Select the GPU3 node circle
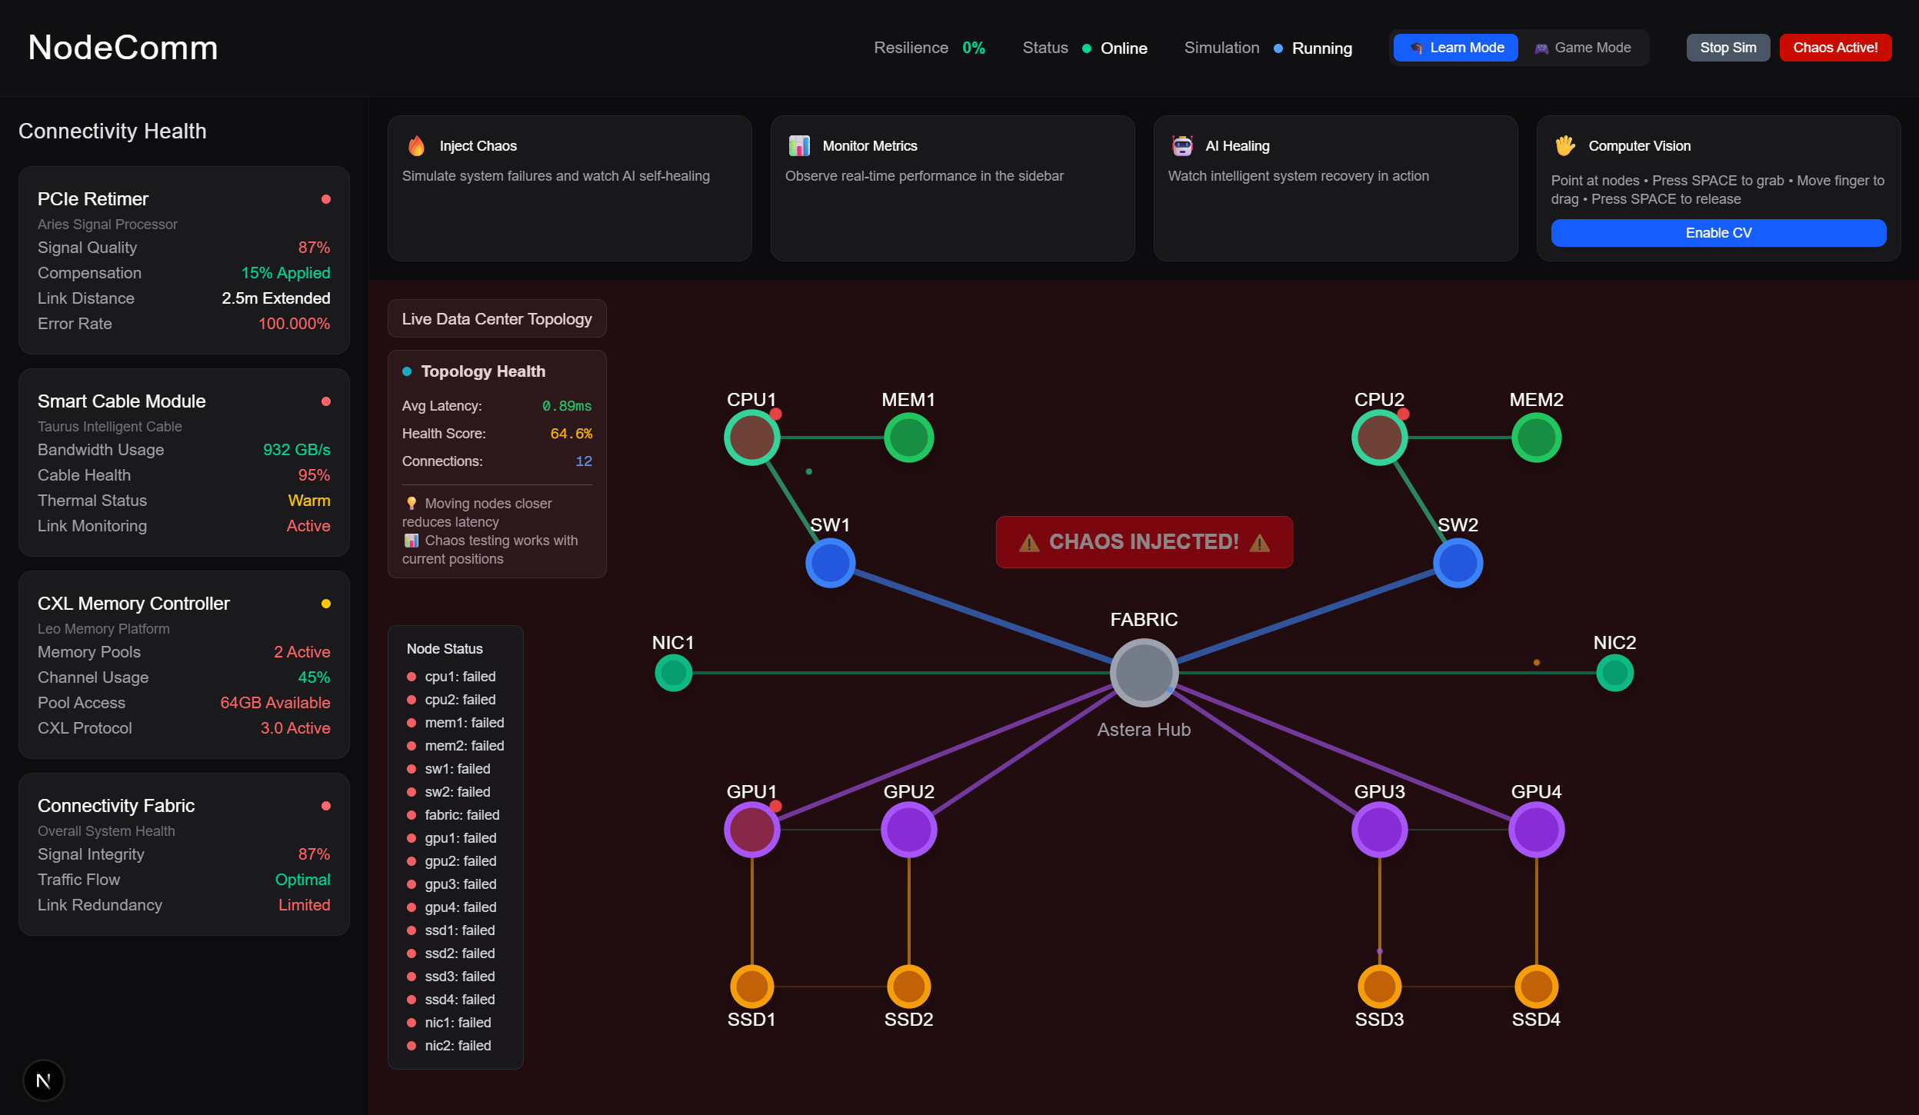1919x1115 pixels. [x=1378, y=830]
